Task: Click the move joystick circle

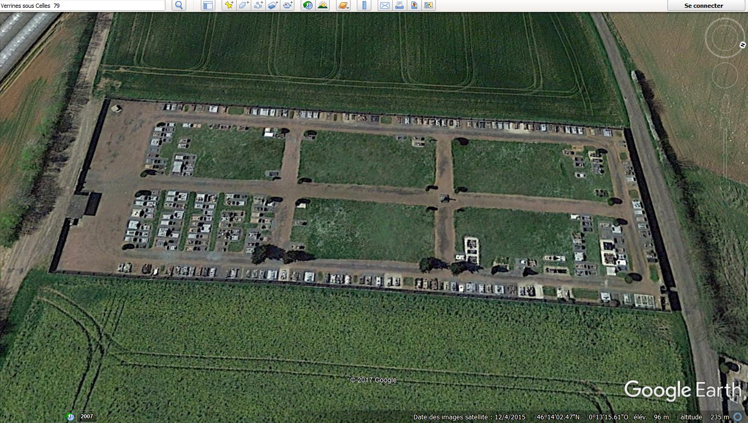Action: click(725, 75)
